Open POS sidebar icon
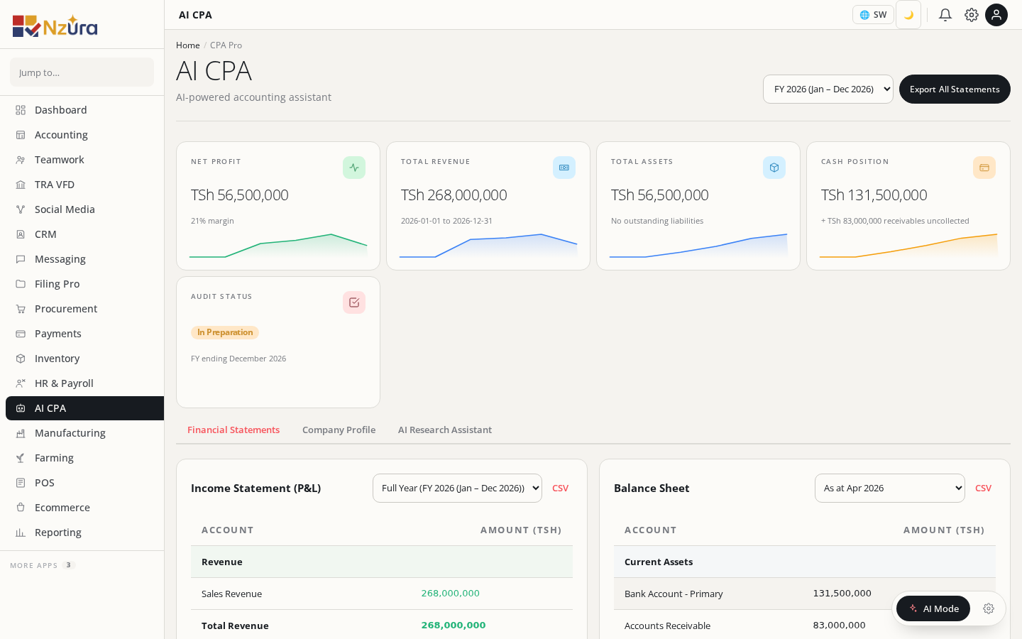The image size is (1022, 639). tap(21, 483)
